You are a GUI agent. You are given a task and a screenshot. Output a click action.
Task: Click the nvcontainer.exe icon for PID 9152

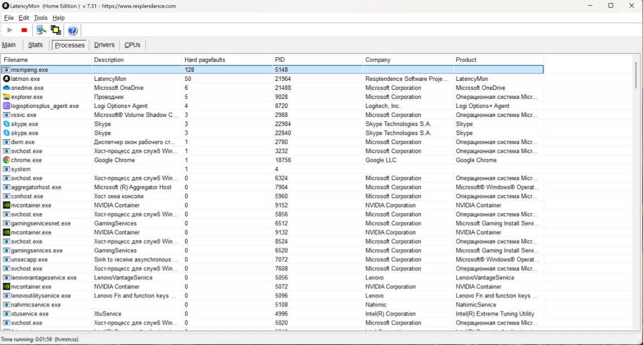7,205
